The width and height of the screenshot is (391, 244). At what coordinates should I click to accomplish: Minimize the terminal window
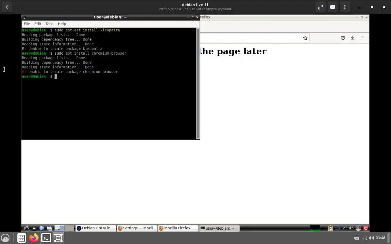pos(188,17)
